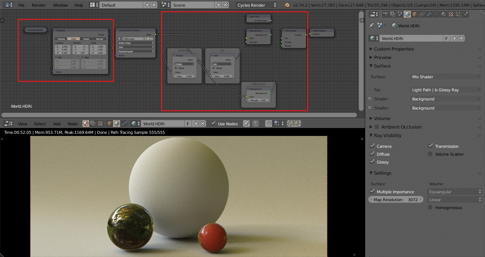Open the Cycles Render engine dropdown
Image resolution: width=485 pixels, height=257 pixels.
[x=256, y=5]
